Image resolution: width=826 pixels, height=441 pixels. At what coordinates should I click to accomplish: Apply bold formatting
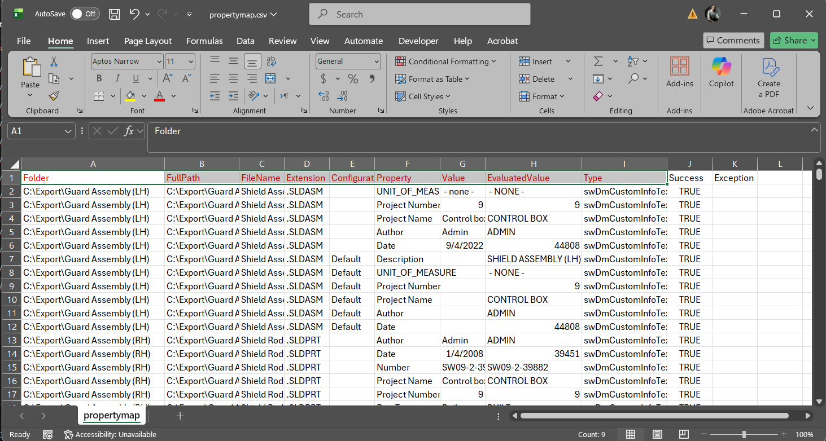coord(99,78)
